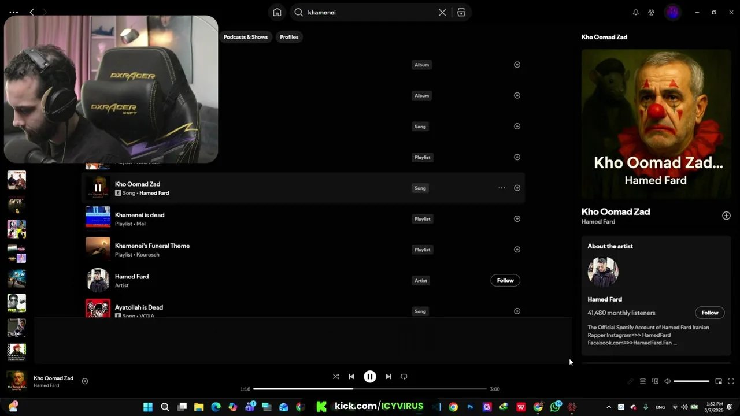Follow Hamed Fard in About the artist
This screenshot has width=740, height=416.
[x=710, y=313]
